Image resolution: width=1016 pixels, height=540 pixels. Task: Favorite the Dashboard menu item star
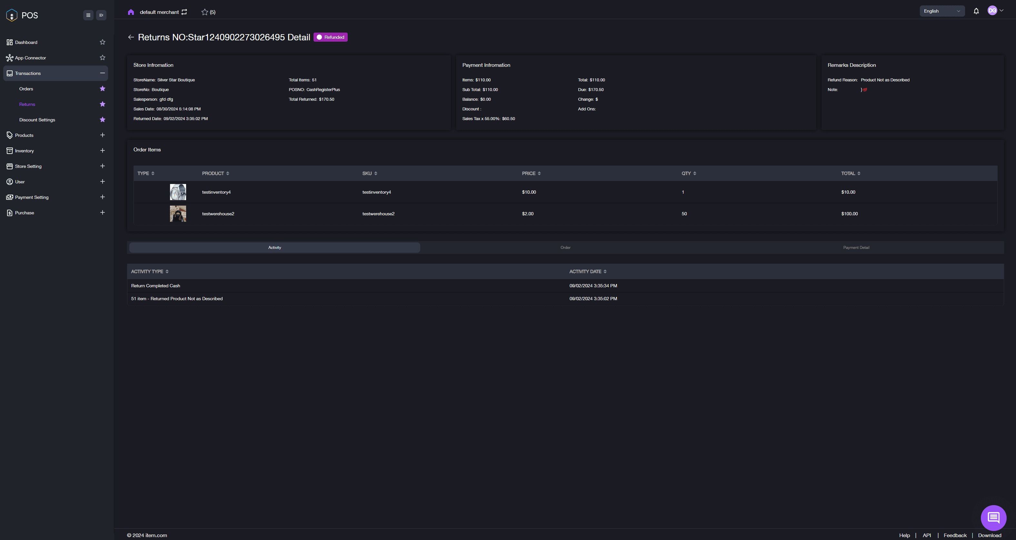[x=103, y=42]
